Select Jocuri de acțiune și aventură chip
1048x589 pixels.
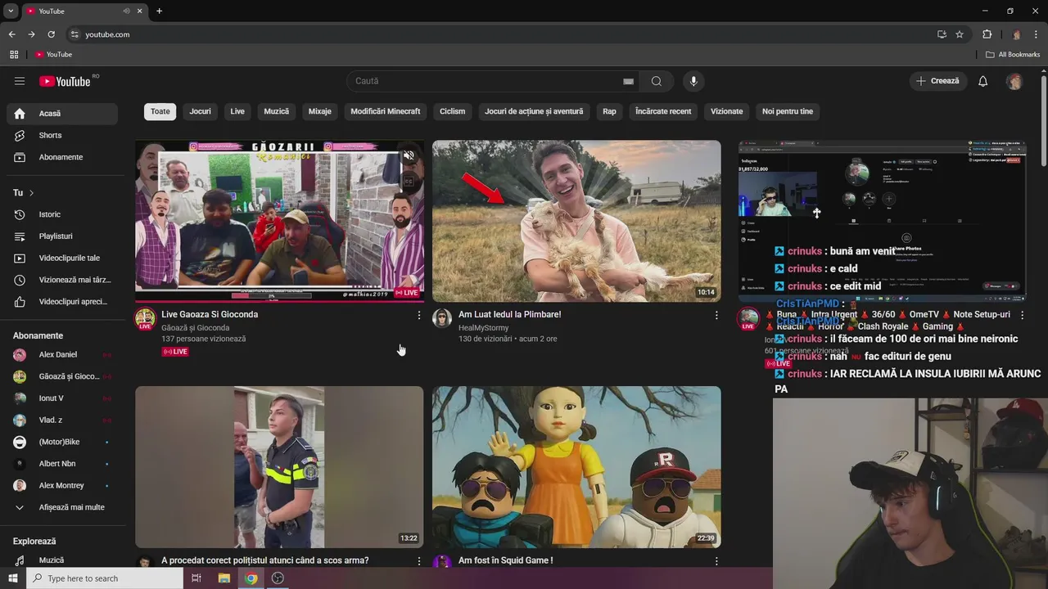(x=534, y=111)
